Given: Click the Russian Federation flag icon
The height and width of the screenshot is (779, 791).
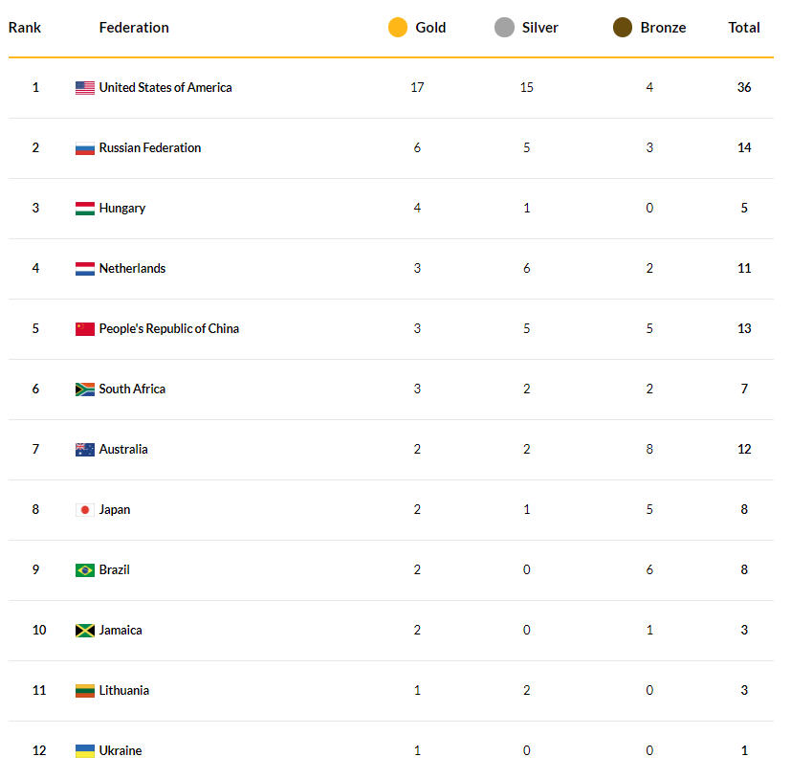Looking at the screenshot, I should (x=85, y=148).
